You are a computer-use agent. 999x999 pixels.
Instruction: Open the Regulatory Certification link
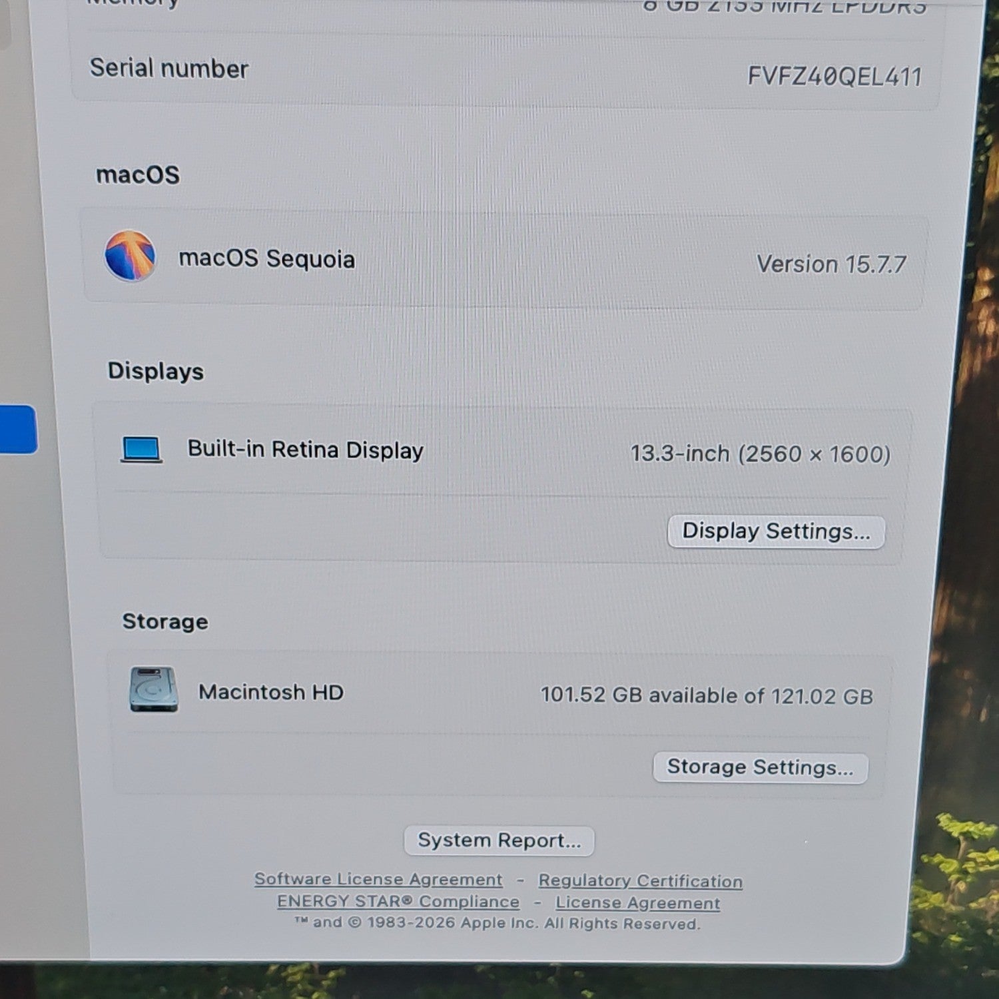tap(640, 880)
